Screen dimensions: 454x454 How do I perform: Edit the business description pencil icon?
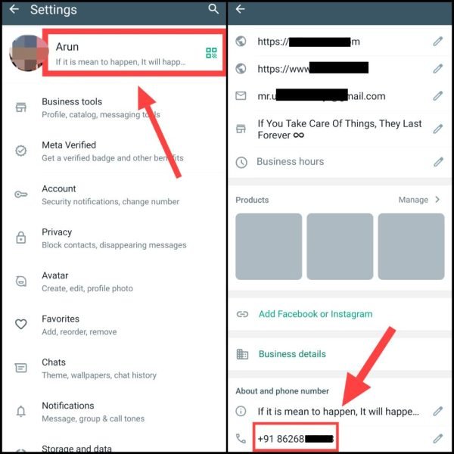tap(438, 129)
